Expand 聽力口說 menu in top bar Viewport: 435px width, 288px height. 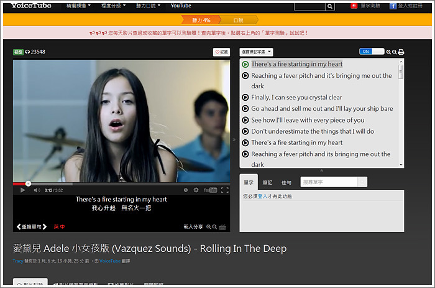pos(148,6)
